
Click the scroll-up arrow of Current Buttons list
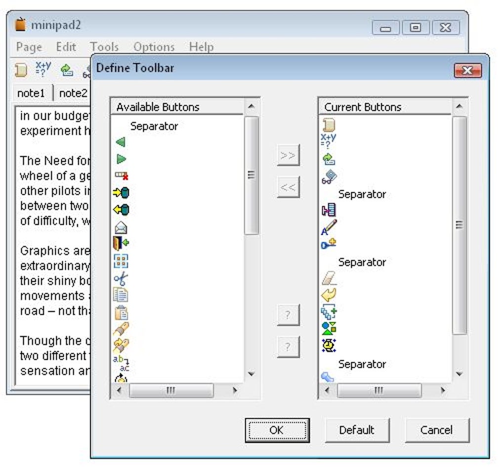point(460,106)
